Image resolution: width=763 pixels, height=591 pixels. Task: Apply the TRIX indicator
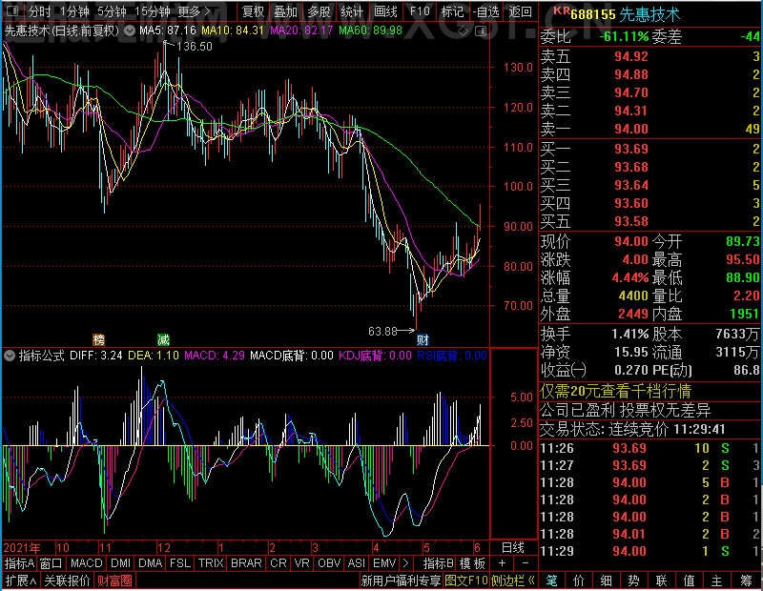[x=211, y=562]
